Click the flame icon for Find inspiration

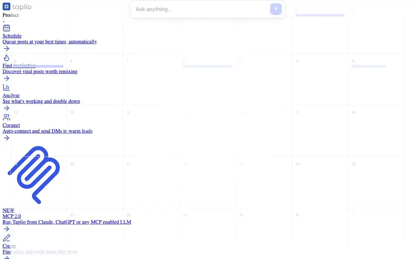click(6, 57)
